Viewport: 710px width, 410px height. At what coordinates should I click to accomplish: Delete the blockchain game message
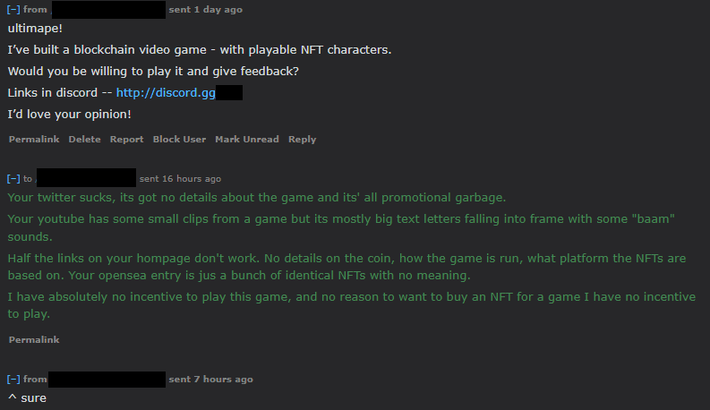point(85,140)
